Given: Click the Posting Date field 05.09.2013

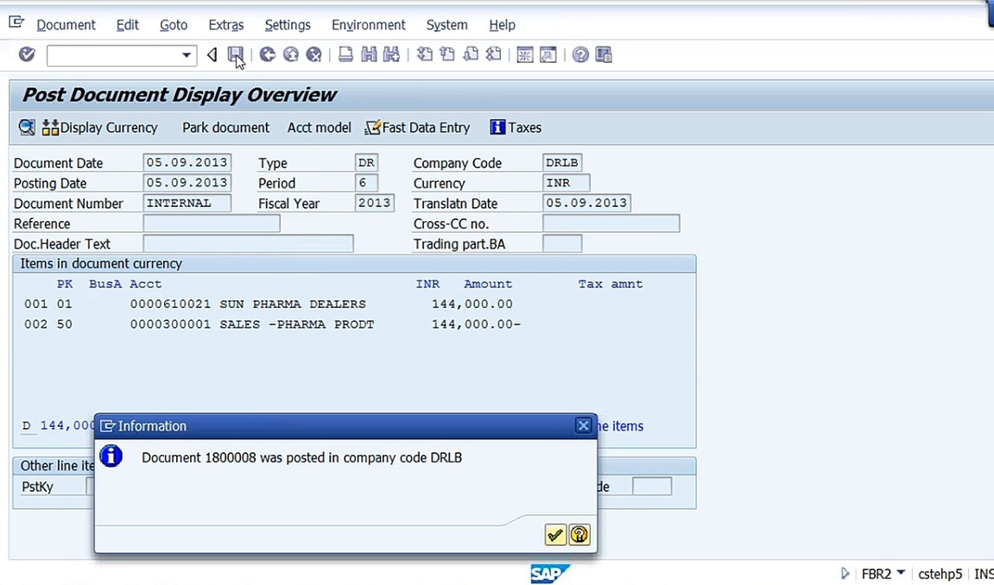Looking at the screenshot, I should [187, 183].
